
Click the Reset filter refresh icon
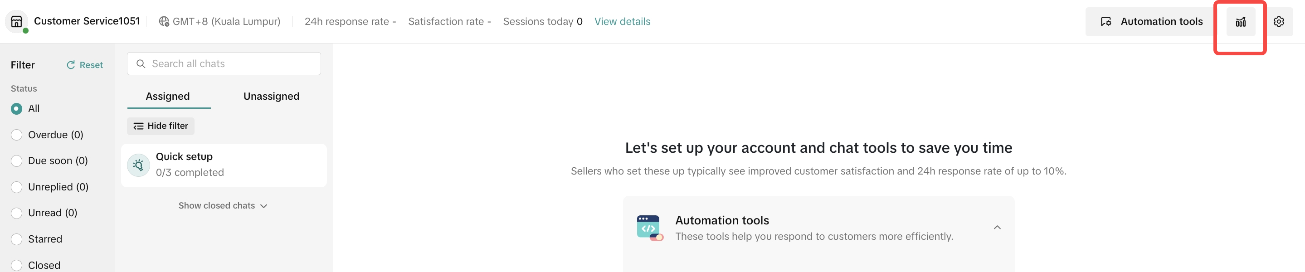pyautogui.click(x=71, y=65)
